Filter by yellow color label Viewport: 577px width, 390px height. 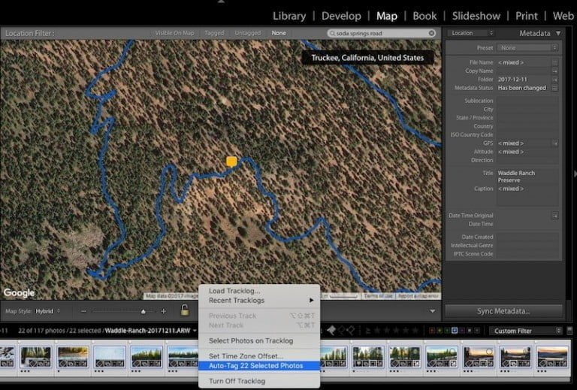point(440,331)
